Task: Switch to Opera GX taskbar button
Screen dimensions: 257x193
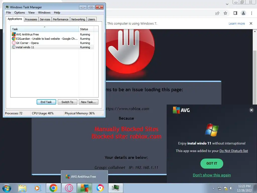Action: point(69,188)
